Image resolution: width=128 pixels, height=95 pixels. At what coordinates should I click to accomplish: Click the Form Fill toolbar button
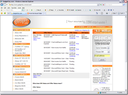pyautogui.click(x=97, y=10)
